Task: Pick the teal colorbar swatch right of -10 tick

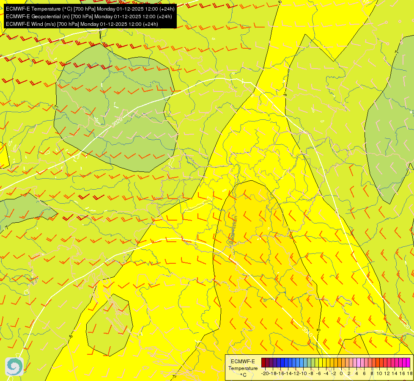Action: point(305,362)
